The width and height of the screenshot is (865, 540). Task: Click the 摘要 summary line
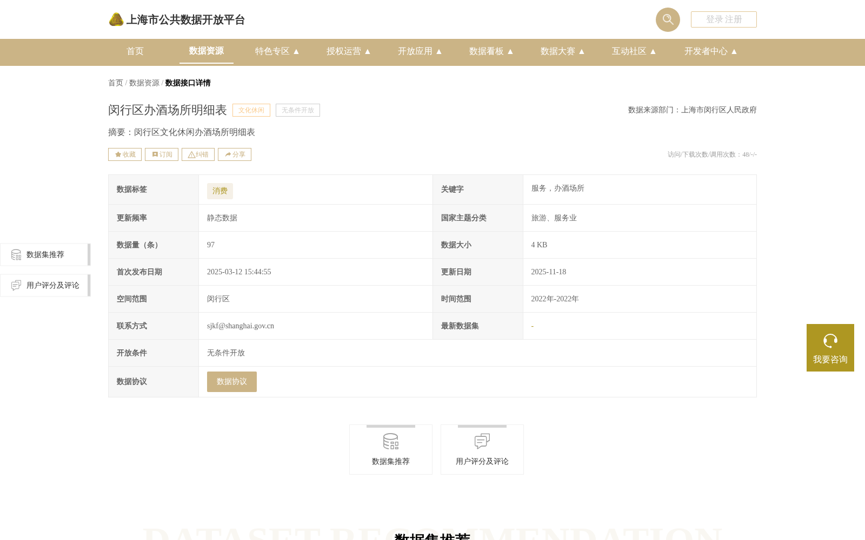[x=182, y=132]
